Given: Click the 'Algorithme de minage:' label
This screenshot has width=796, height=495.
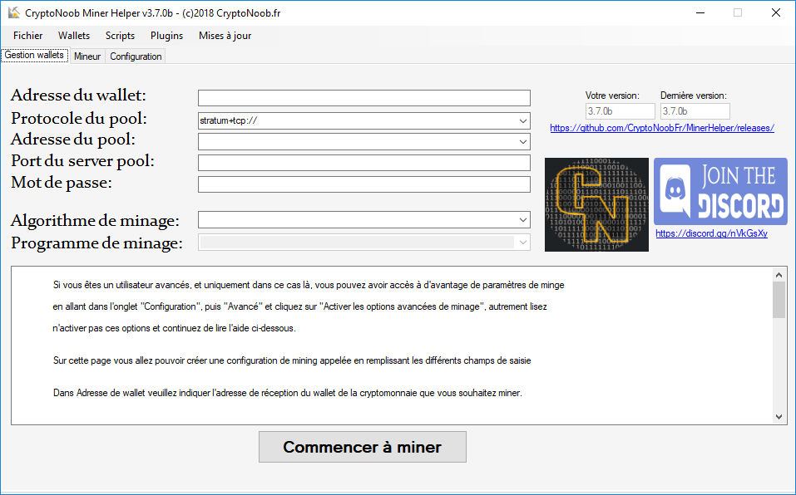Looking at the screenshot, I should tap(95, 220).
